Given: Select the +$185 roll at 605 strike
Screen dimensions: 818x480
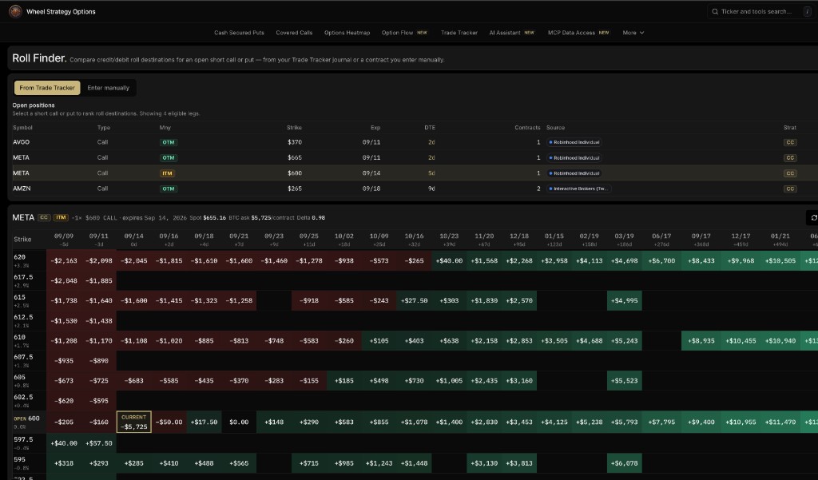Looking at the screenshot, I should click(x=344, y=381).
